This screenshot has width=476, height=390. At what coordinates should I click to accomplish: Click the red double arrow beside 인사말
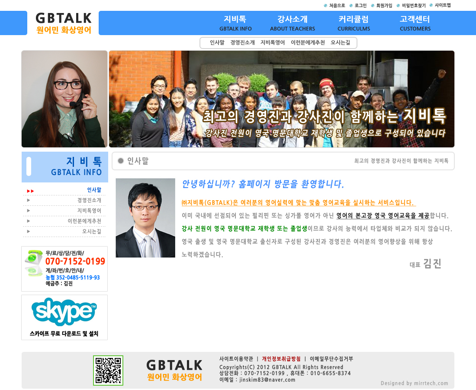(30, 191)
